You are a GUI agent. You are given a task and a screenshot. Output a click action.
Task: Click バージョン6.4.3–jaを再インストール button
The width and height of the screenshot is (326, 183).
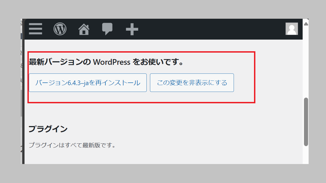(88, 83)
